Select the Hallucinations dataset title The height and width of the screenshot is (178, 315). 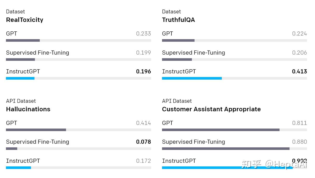pos(28,109)
